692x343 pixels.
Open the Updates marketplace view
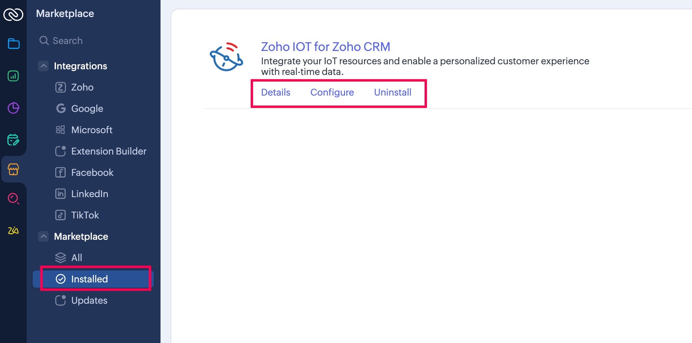coord(89,300)
